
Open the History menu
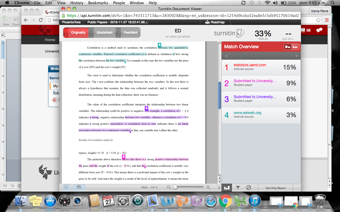[77, 3]
